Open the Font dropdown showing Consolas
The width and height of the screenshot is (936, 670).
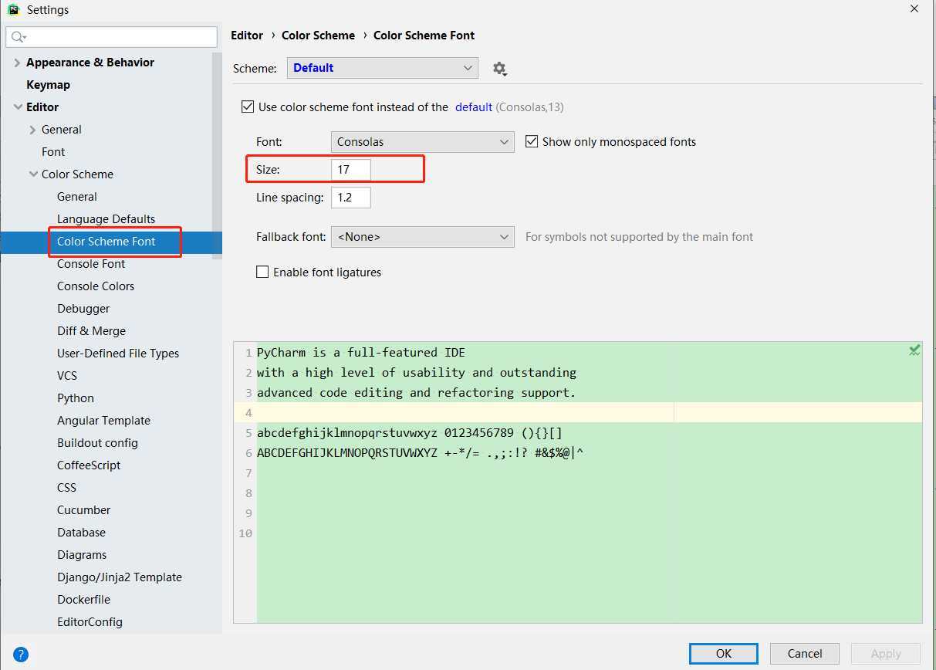tap(422, 142)
